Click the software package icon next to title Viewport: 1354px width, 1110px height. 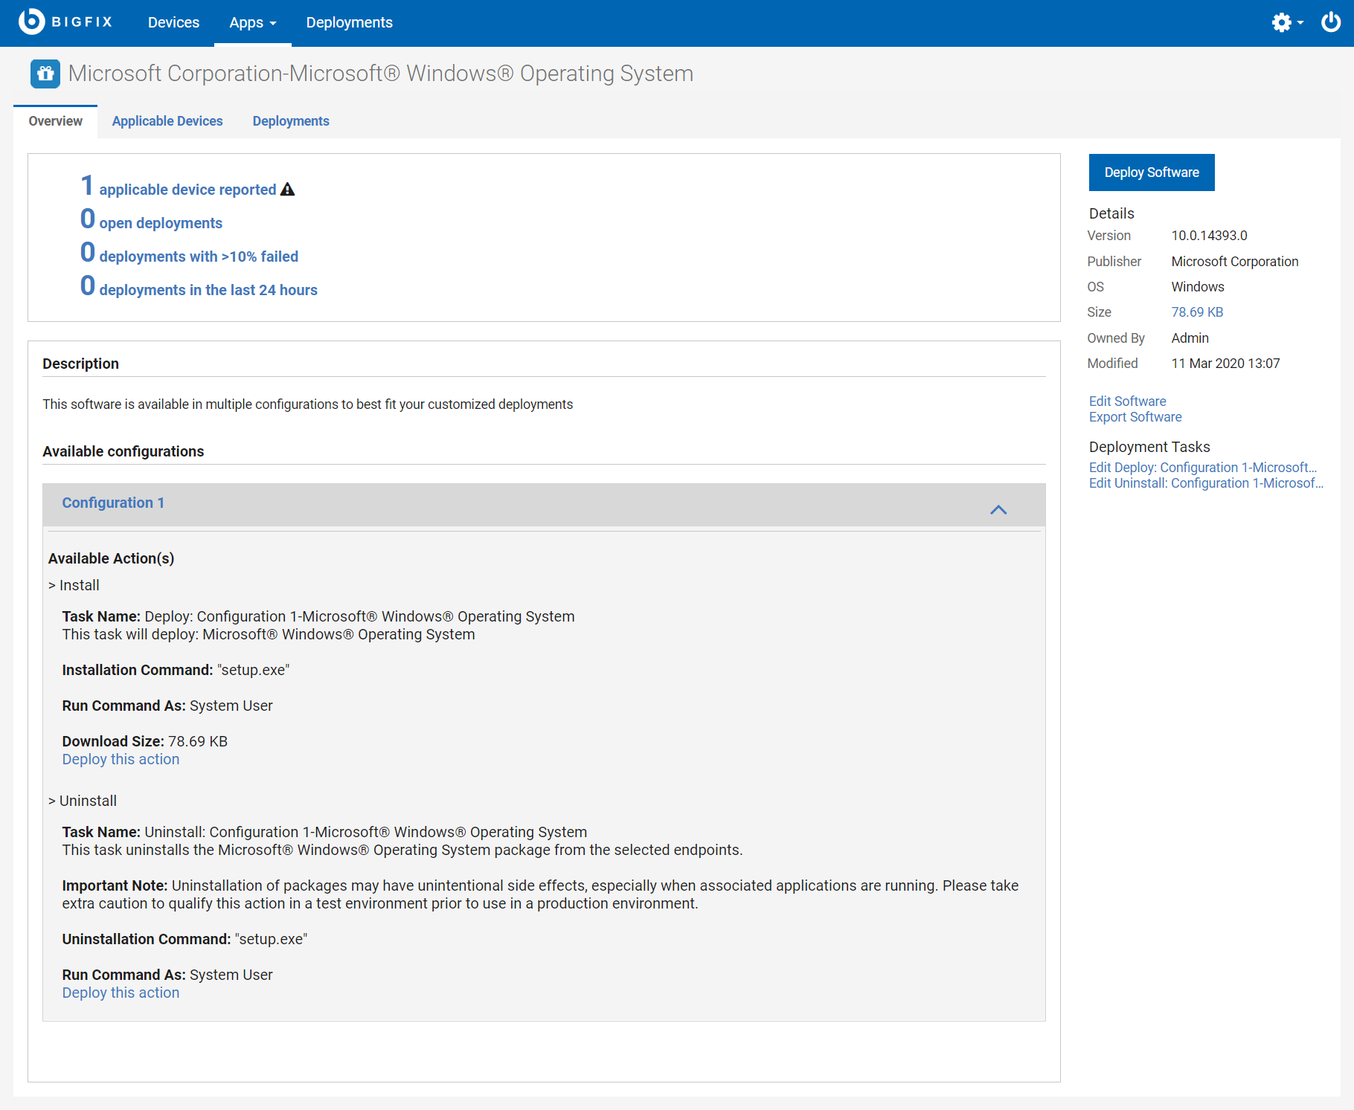pyautogui.click(x=45, y=74)
